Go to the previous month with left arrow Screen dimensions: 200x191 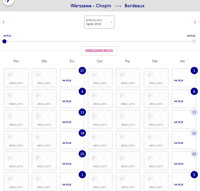click(x=3, y=22)
